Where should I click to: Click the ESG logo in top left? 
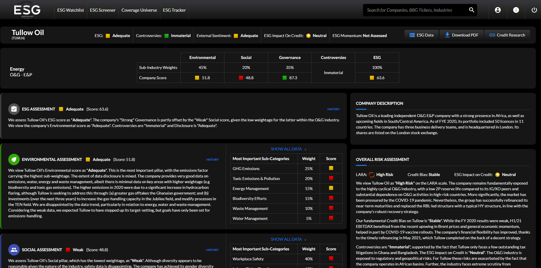(27, 9)
